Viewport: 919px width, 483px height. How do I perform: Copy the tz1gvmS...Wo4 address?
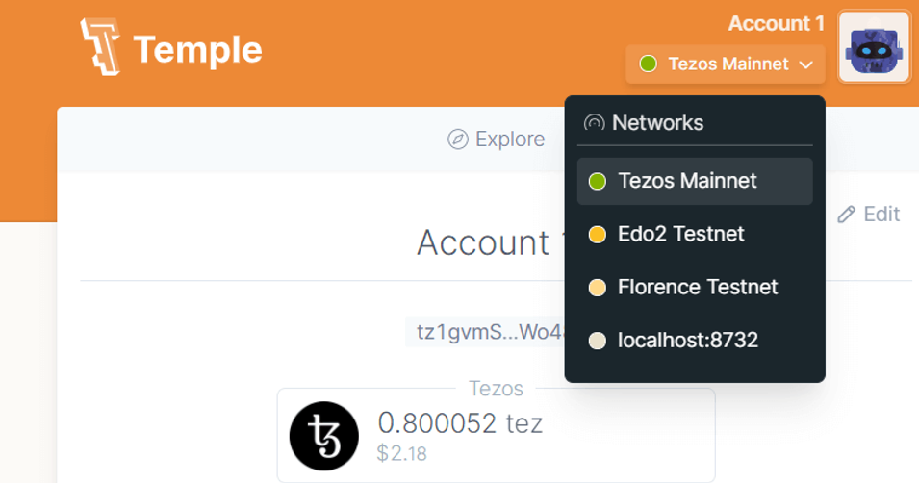(485, 332)
